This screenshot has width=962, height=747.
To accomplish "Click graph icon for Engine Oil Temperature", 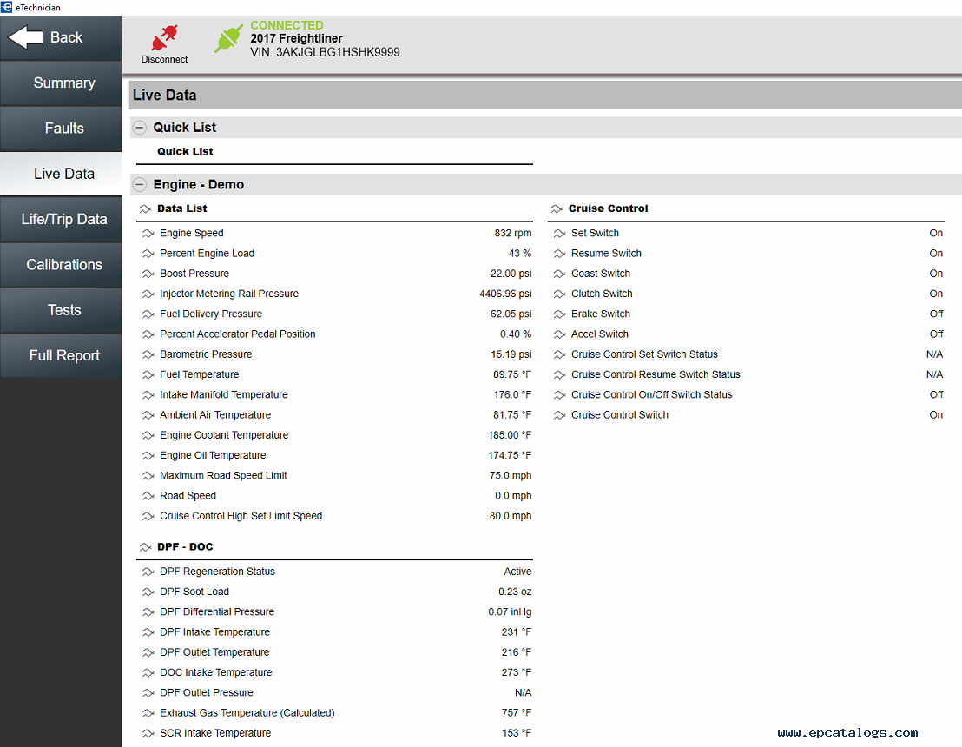I will coord(148,456).
